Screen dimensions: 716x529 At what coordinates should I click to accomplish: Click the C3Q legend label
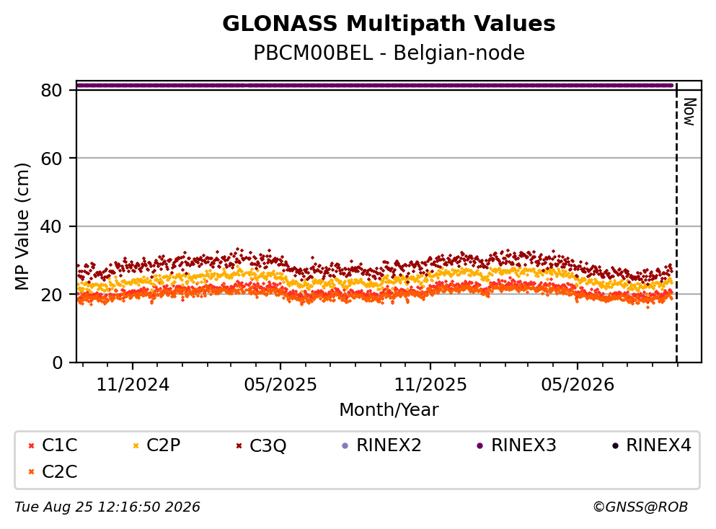click(268, 446)
